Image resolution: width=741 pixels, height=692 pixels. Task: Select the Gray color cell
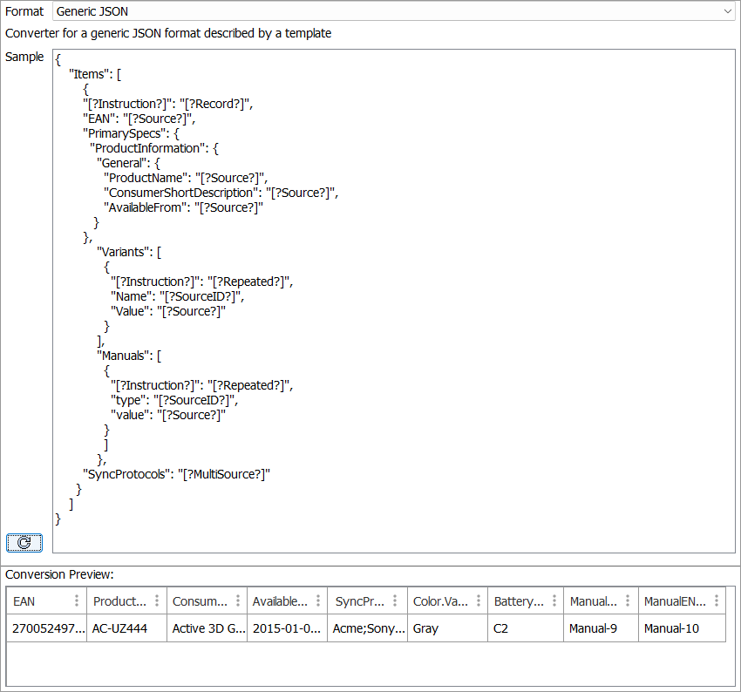447,628
